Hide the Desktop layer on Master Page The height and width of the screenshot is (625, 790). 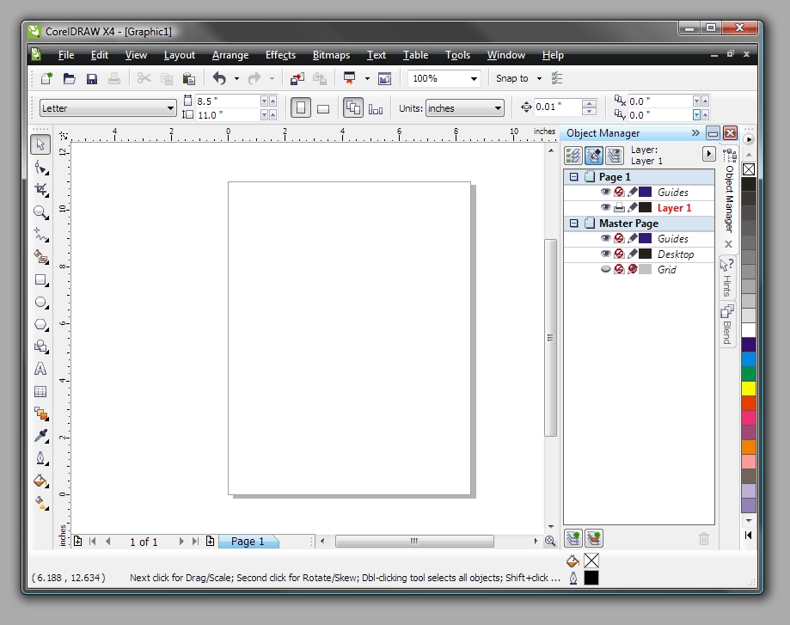606,254
